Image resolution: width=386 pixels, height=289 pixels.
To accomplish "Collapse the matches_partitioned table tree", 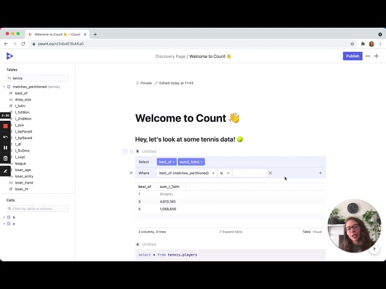I will [4, 87].
